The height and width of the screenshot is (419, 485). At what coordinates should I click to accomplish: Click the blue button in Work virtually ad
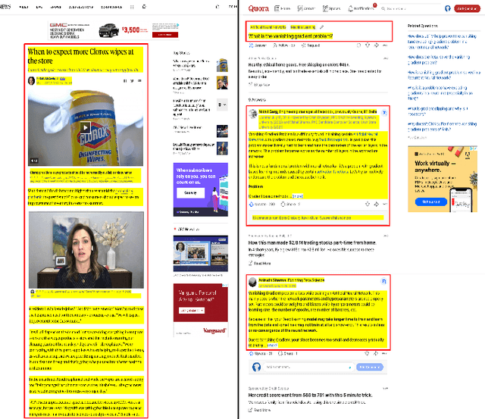coord(431,202)
